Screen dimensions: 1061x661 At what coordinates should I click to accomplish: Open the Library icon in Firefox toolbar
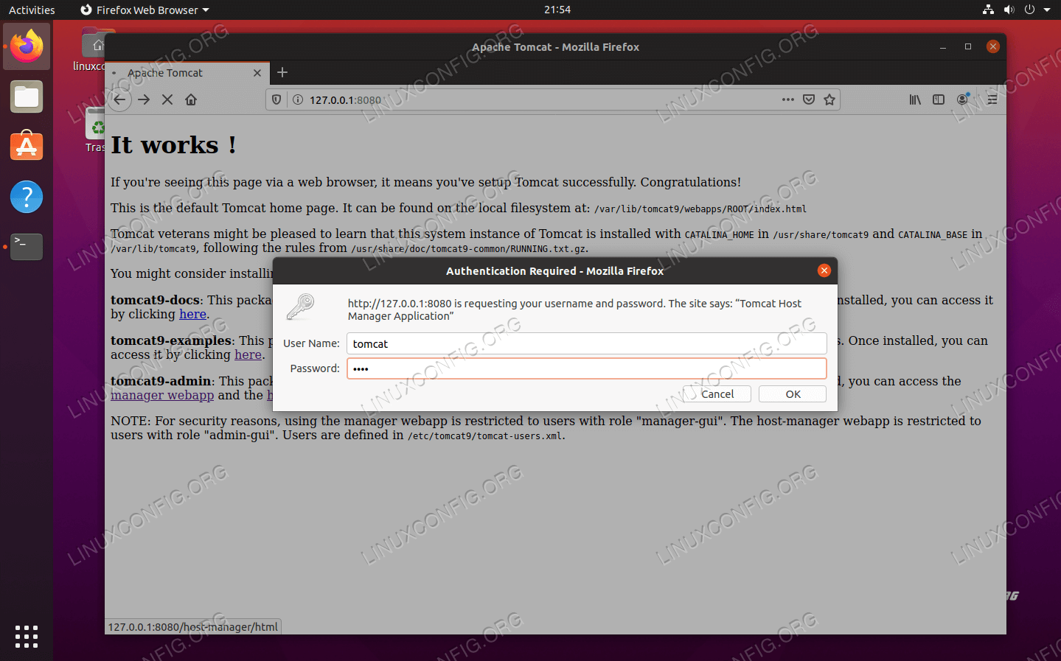pos(915,99)
